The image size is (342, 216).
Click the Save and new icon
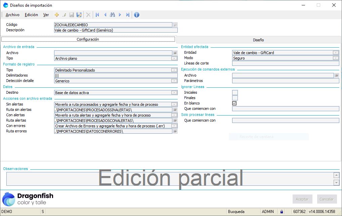(x=79, y=15)
